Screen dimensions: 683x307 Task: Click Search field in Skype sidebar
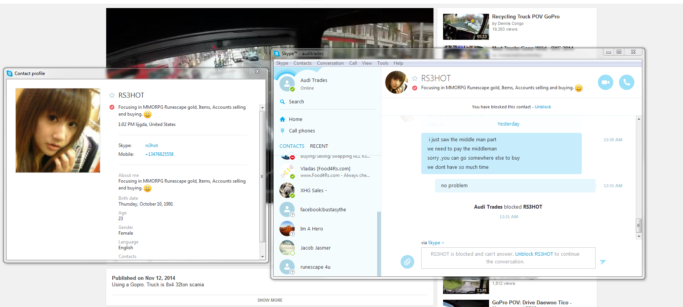tap(327, 102)
